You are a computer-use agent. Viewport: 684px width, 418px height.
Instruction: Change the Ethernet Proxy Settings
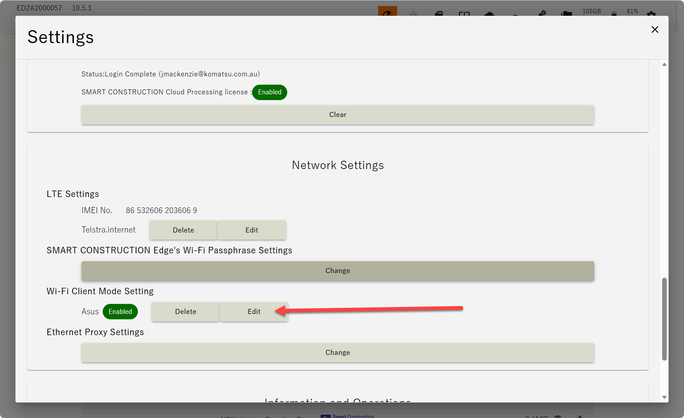[338, 353]
